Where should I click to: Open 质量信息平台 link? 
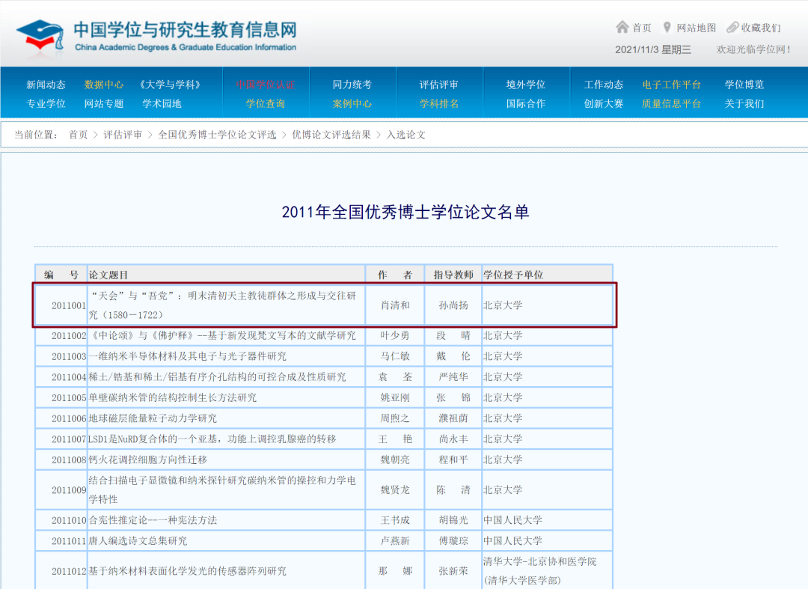[x=671, y=103]
